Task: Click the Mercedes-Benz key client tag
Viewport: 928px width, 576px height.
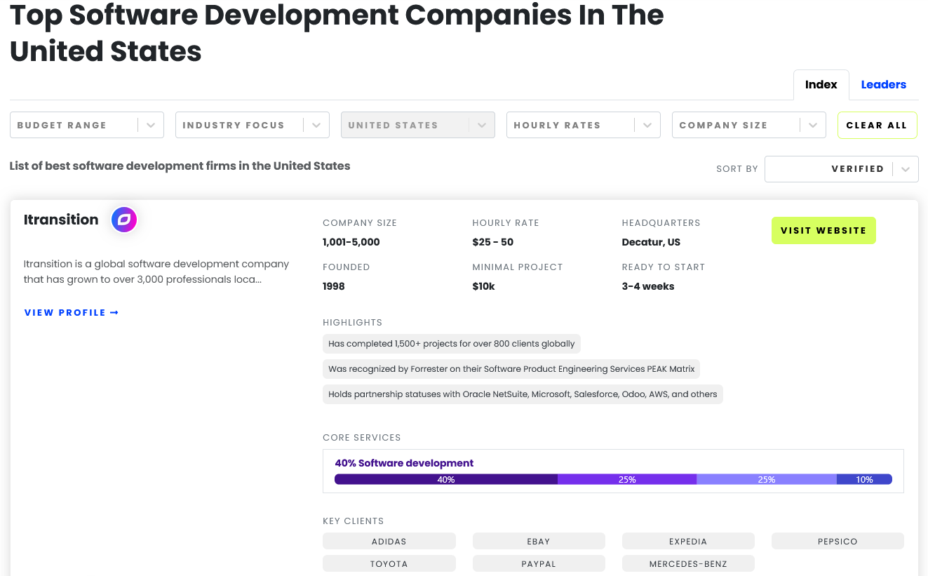Action: click(688, 563)
